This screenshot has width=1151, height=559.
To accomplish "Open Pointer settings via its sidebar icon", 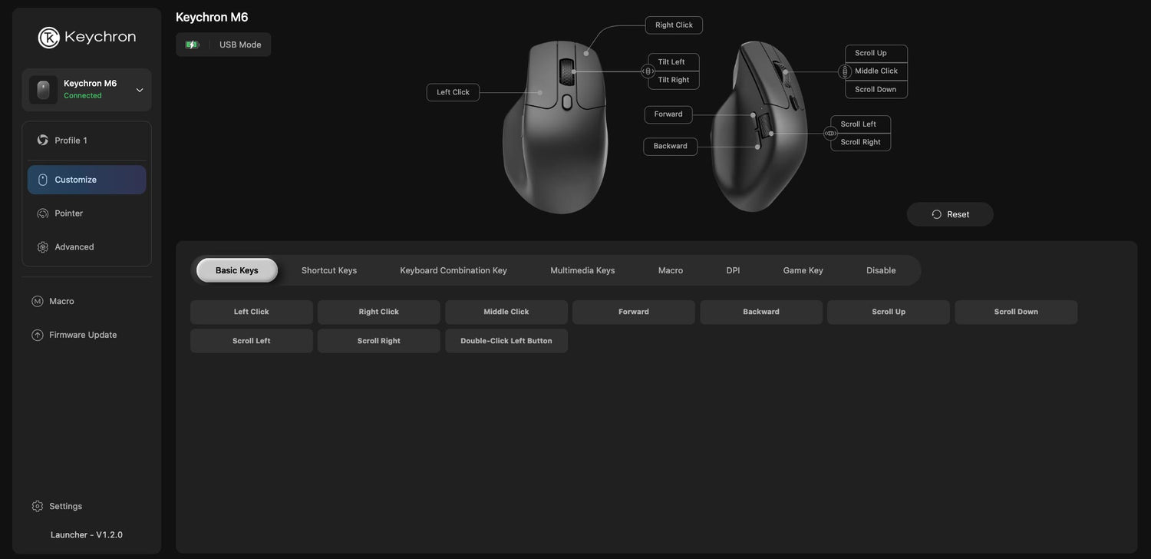I will pos(43,213).
